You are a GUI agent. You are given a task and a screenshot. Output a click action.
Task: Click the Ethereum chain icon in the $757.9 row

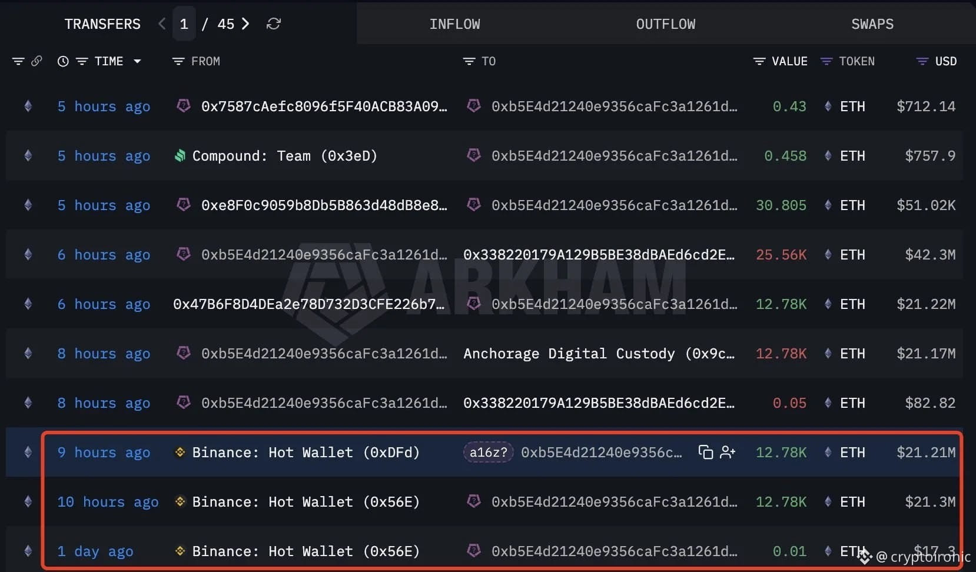[28, 156]
